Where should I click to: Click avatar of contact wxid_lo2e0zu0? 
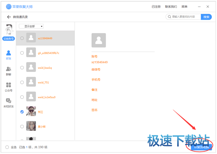tap(31, 96)
